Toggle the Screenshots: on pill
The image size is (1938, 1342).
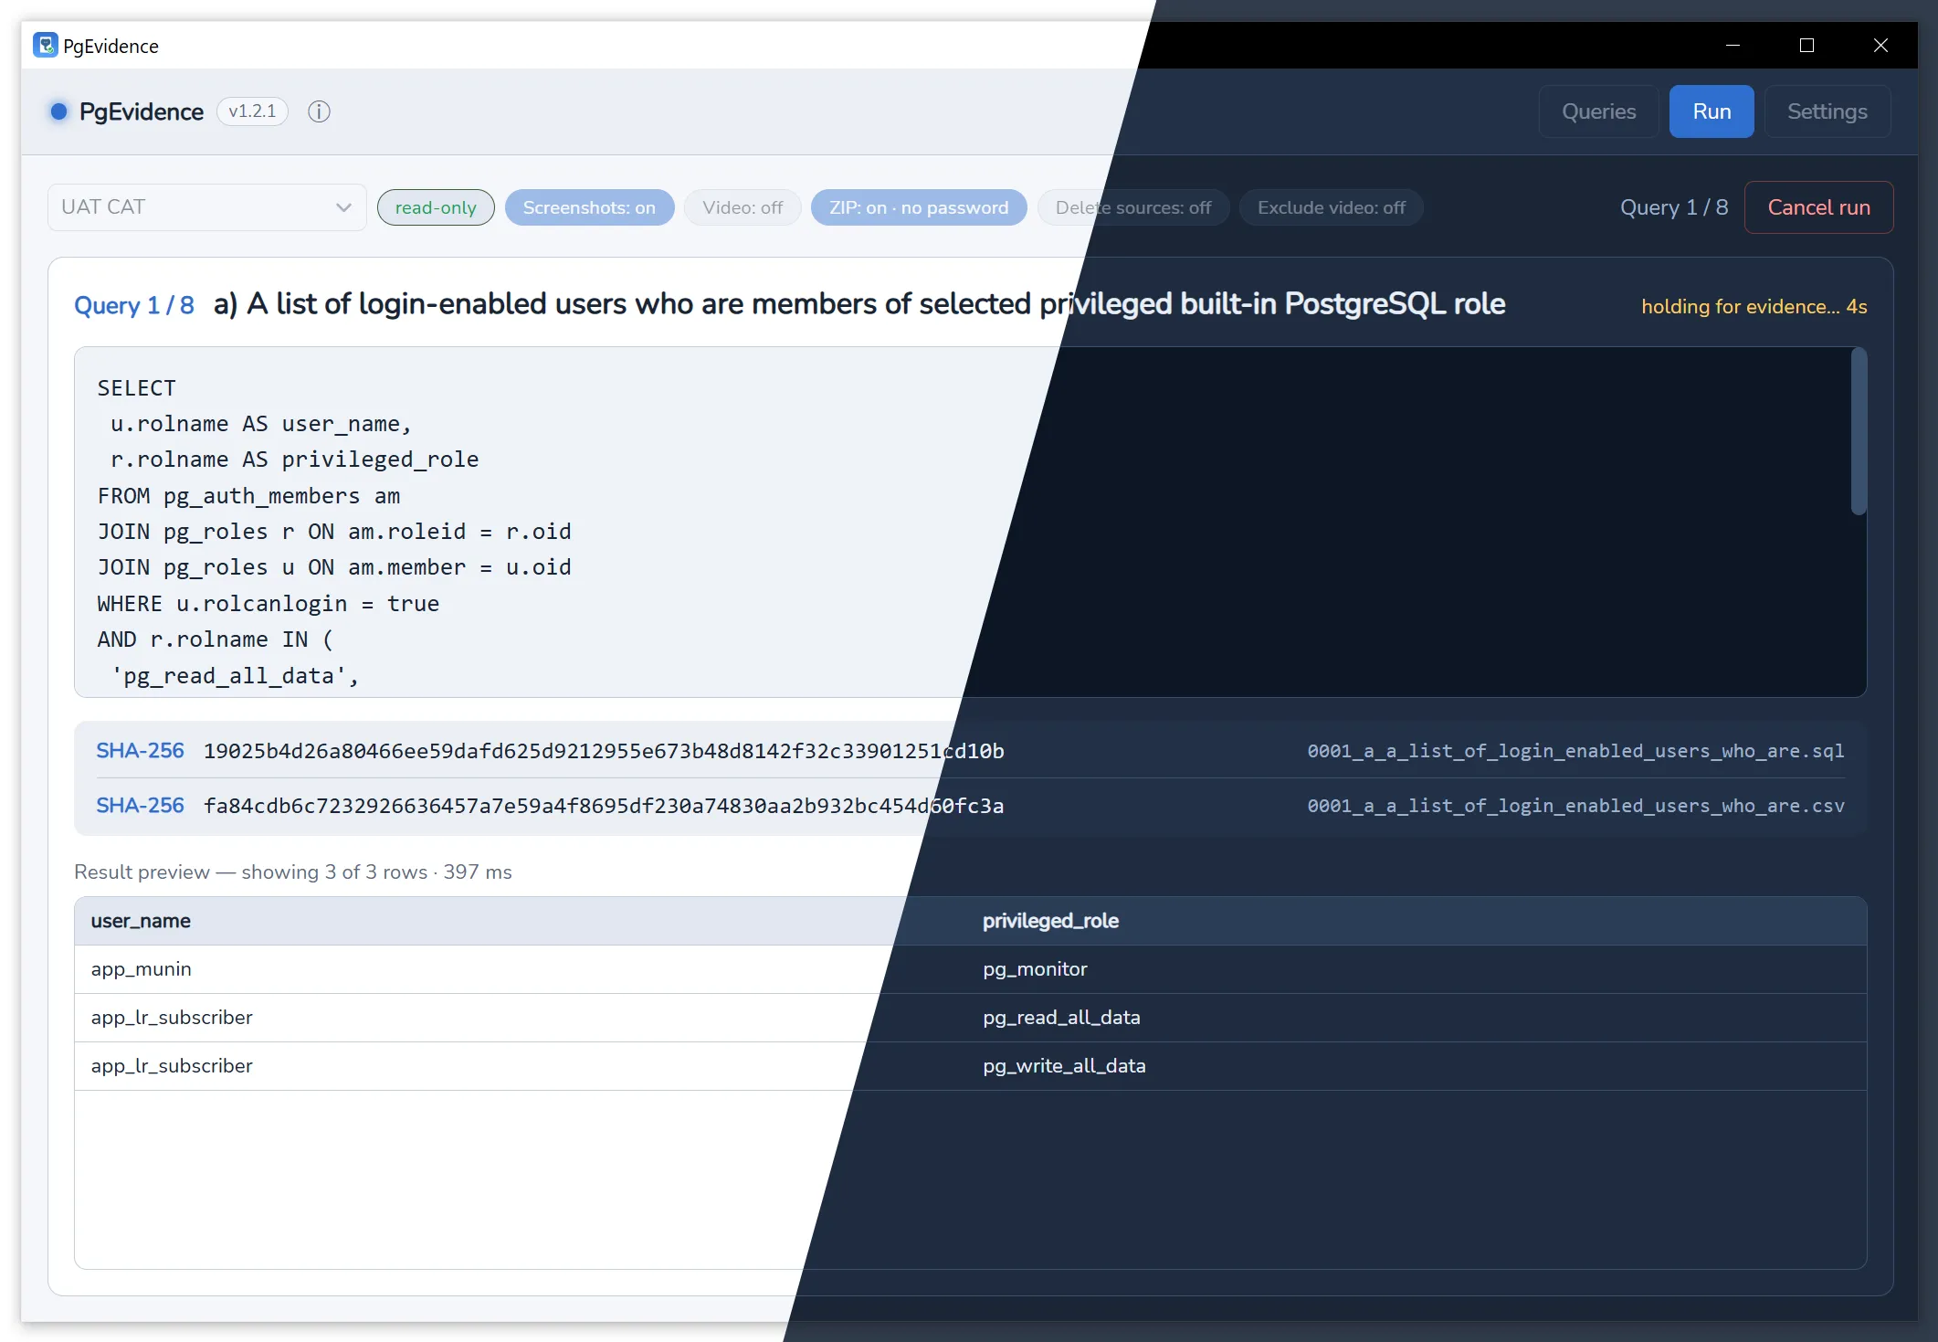(x=589, y=207)
